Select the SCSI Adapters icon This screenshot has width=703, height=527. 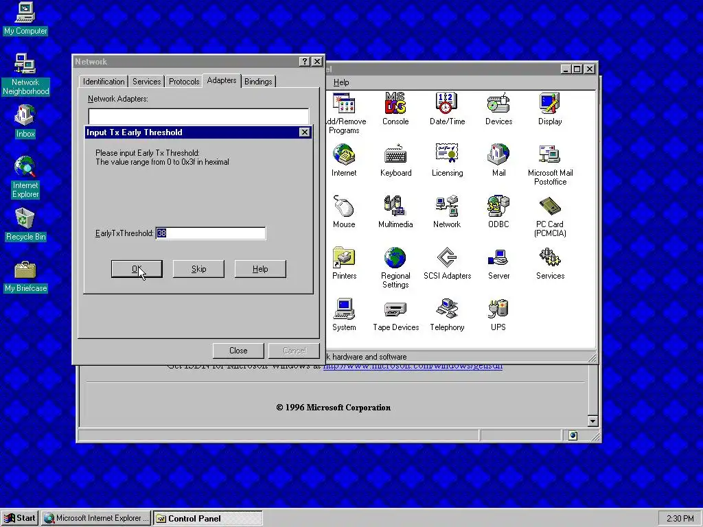pyautogui.click(x=447, y=263)
